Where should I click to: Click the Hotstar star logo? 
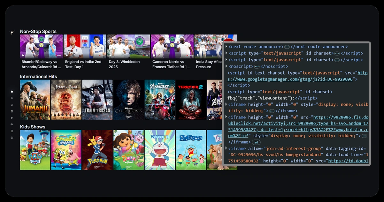12,32
